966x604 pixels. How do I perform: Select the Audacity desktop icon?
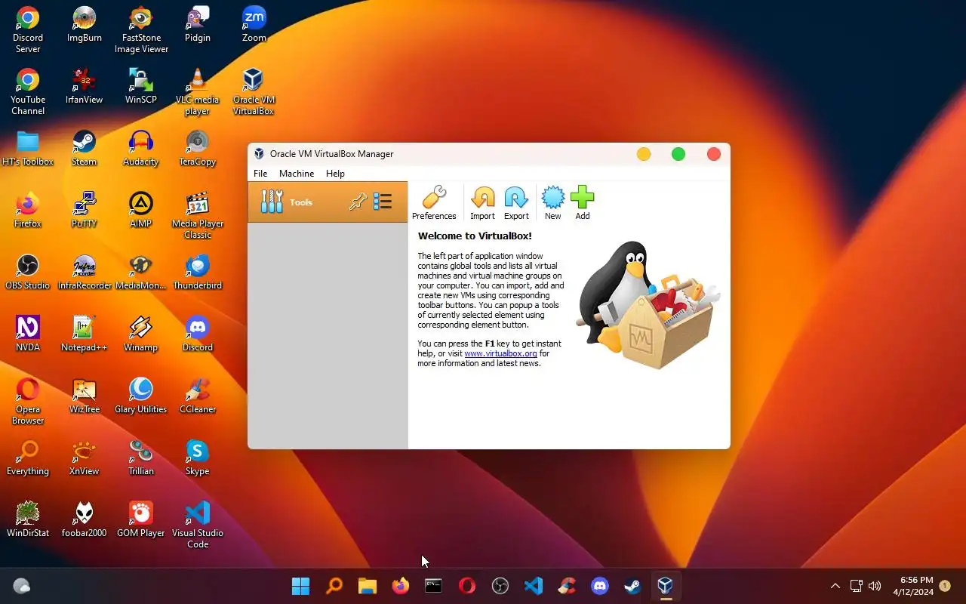141,148
